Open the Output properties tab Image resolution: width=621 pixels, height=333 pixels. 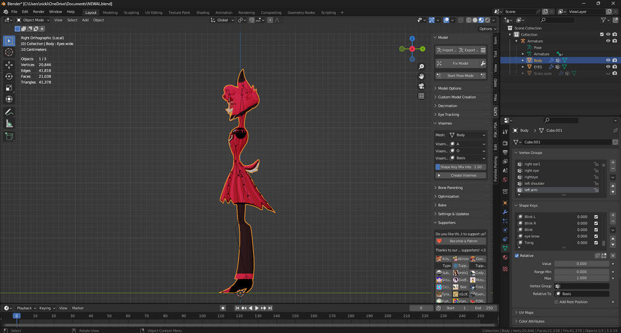click(505, 152)
